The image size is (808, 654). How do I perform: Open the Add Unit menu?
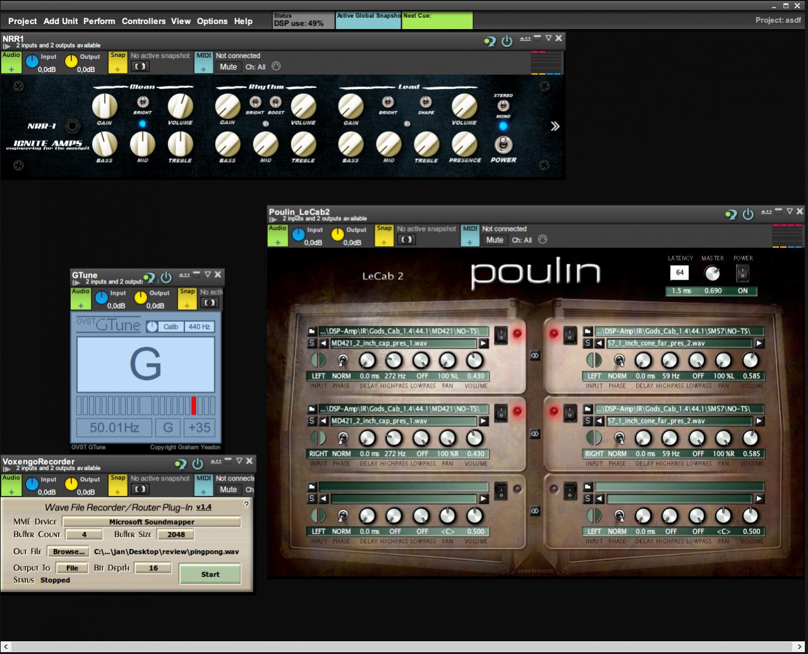click(x=61, y=21)
